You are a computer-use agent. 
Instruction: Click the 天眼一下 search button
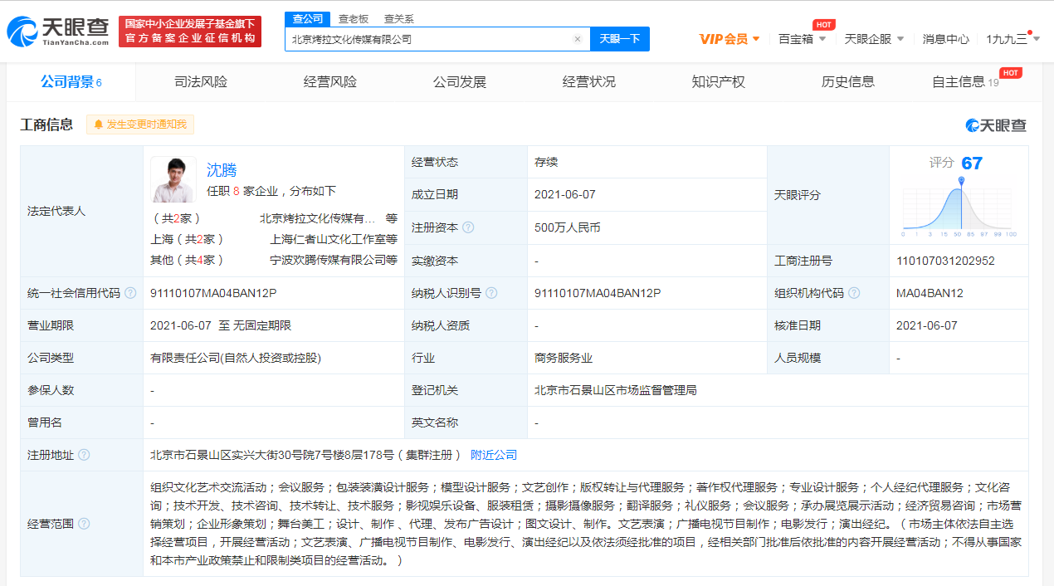pos(620,39)
